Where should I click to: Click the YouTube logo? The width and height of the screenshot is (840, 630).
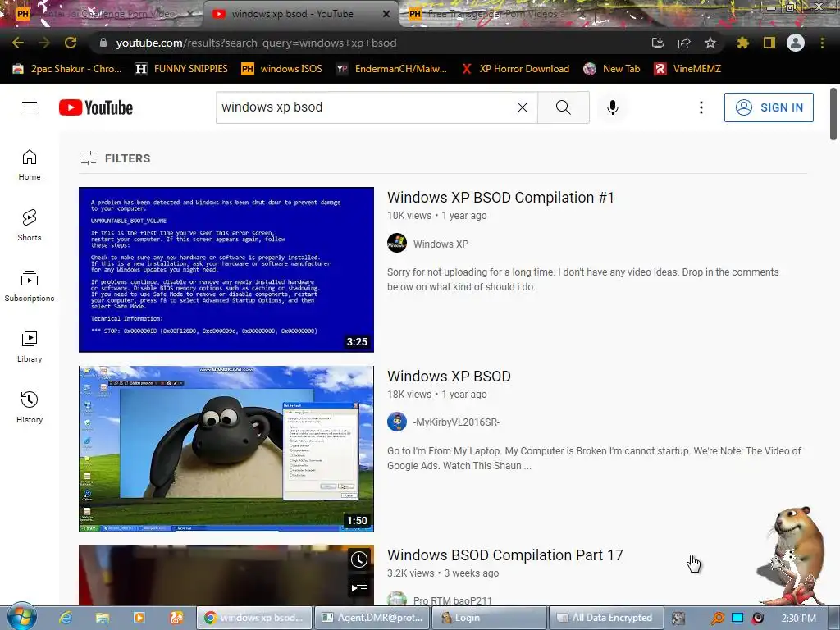pyautogui.click(x=96, y=107)
